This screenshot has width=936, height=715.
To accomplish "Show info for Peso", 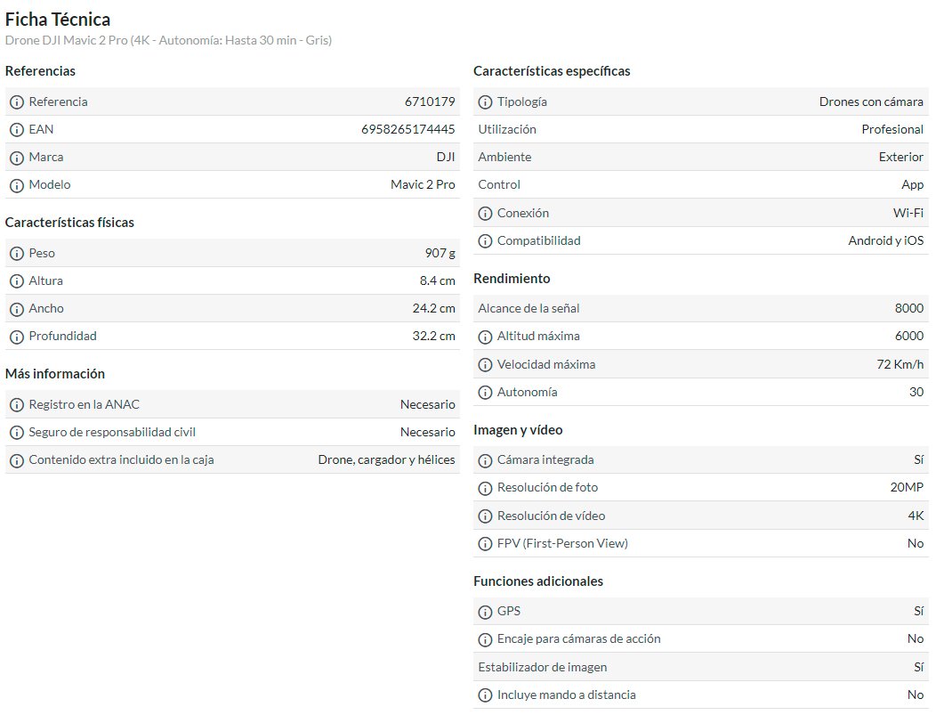I will [17, 253].
